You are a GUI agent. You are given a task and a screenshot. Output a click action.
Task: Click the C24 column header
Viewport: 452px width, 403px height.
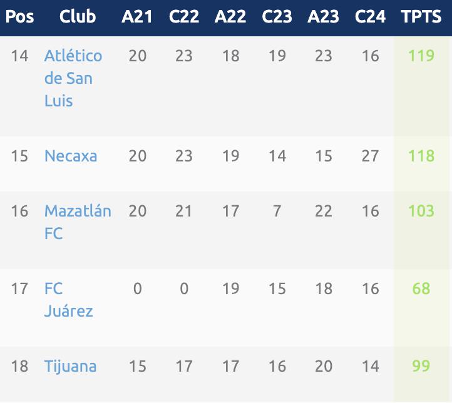(x=370, y=17)
